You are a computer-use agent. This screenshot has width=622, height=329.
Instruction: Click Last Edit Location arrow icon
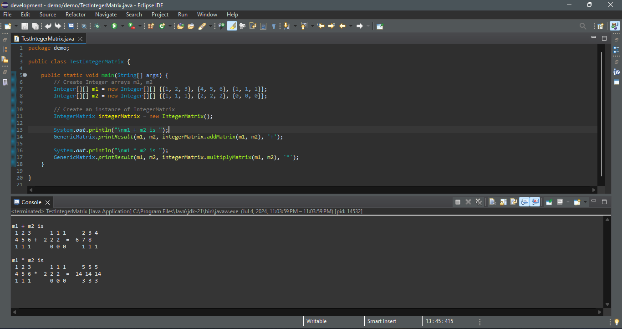321,26
